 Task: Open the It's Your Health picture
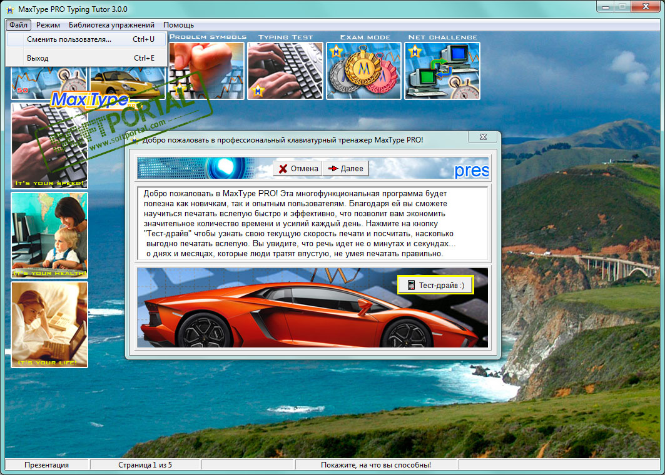click(49, 235)
